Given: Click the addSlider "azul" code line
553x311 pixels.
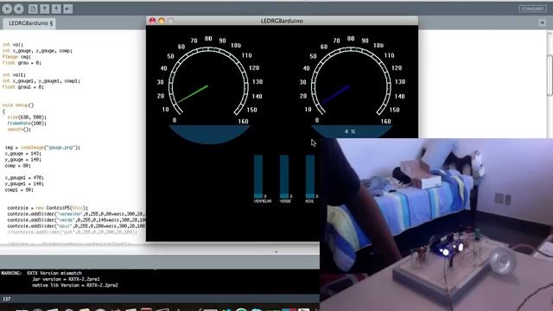Looking at the screenshot, I should click(x=76, y=226).
